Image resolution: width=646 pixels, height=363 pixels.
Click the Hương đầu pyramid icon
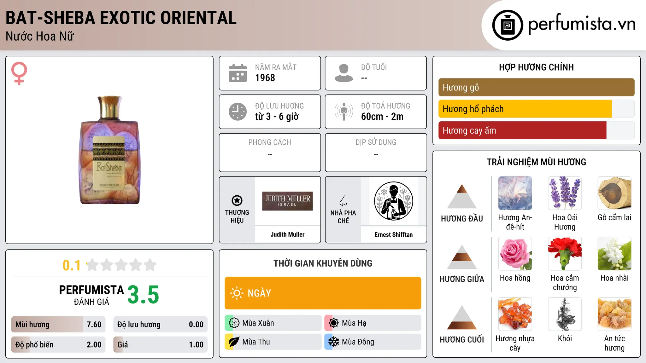[462, 196]
